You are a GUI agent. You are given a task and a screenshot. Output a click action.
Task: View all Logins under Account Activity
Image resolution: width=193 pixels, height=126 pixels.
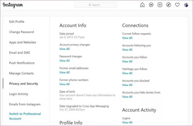[x=127, y=122]
